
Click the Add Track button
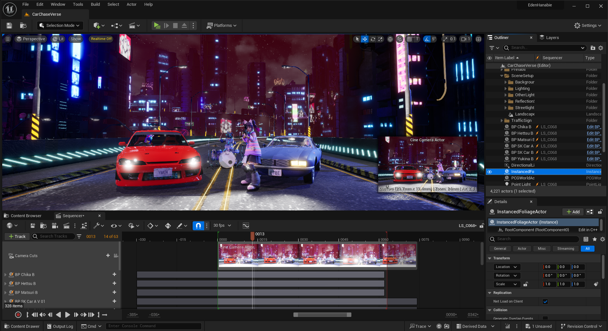(x=17, y=236)
